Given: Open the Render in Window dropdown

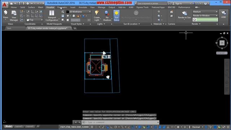Looking at the screenshot, I should pos(205,16).
